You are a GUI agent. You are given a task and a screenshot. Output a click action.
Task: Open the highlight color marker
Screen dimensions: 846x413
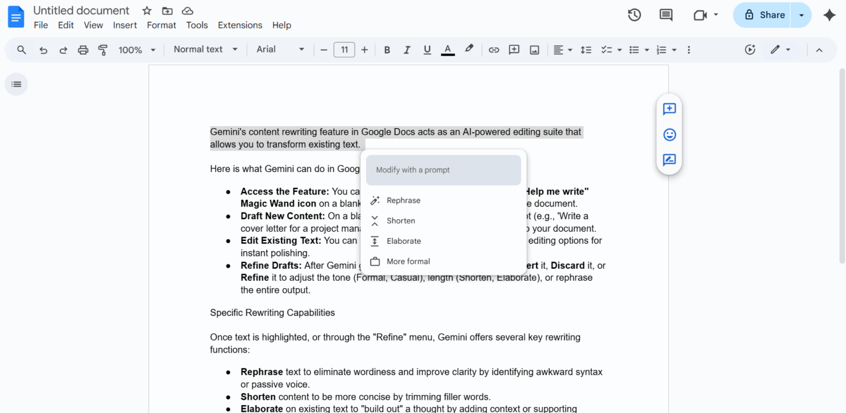point(469,50)
